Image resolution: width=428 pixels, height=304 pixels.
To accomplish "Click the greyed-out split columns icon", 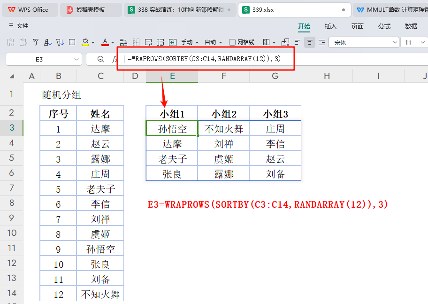I will 136,42.
